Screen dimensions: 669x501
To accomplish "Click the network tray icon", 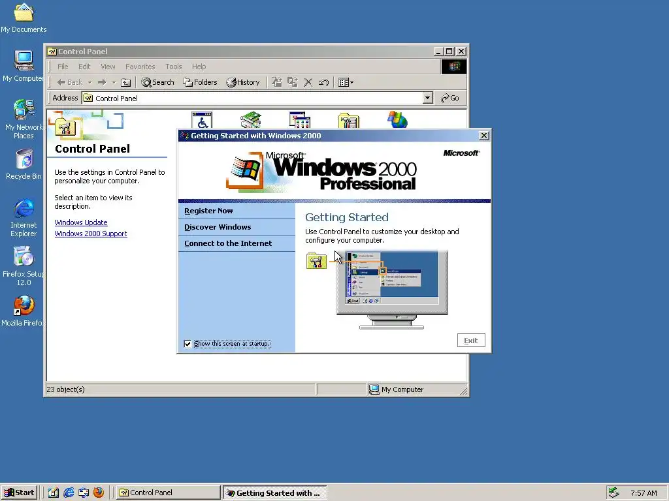I will (x=614, y=493).
